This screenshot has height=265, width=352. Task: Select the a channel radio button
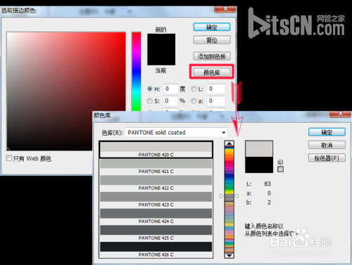coord(194,101)
